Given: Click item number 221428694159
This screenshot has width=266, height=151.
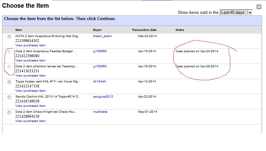Looking at the screenshot, I should (x=27, y=116).
